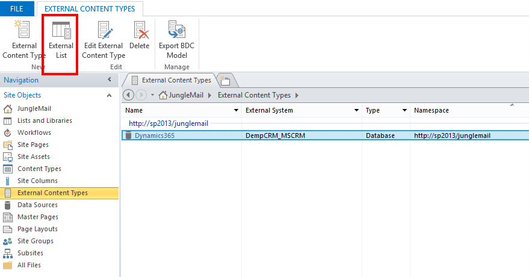Open the JungleMail site home item

click(x=34, y=108)
